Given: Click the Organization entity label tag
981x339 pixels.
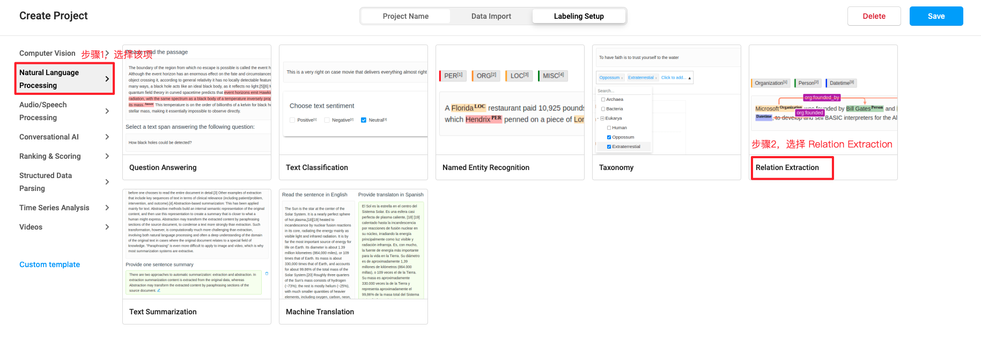Looking at the screenshot, I should [770, 83].
